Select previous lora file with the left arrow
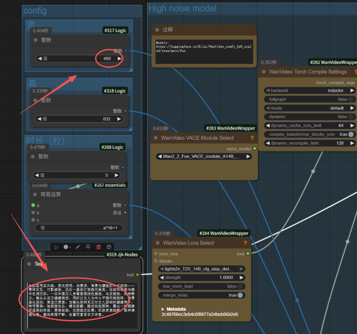This screenshot has height=334, width=357. 162,269
